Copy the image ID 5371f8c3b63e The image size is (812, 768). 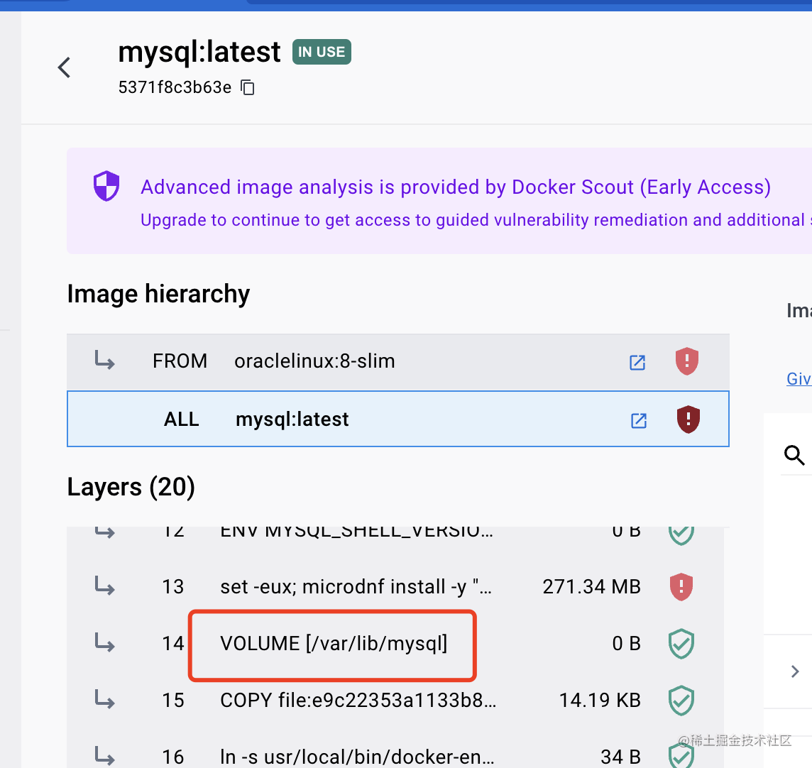point(248,87)
